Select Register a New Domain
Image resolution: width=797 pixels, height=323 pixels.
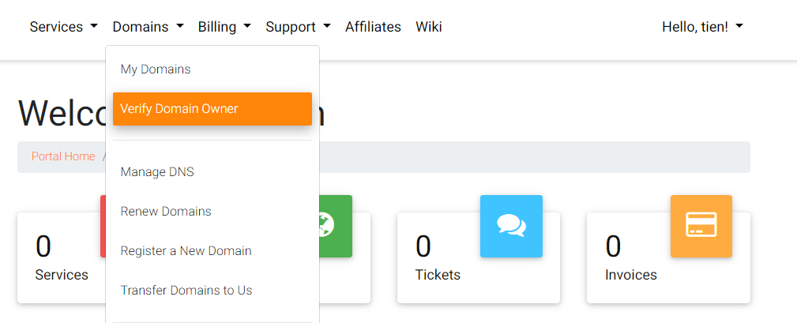(186, 251)
